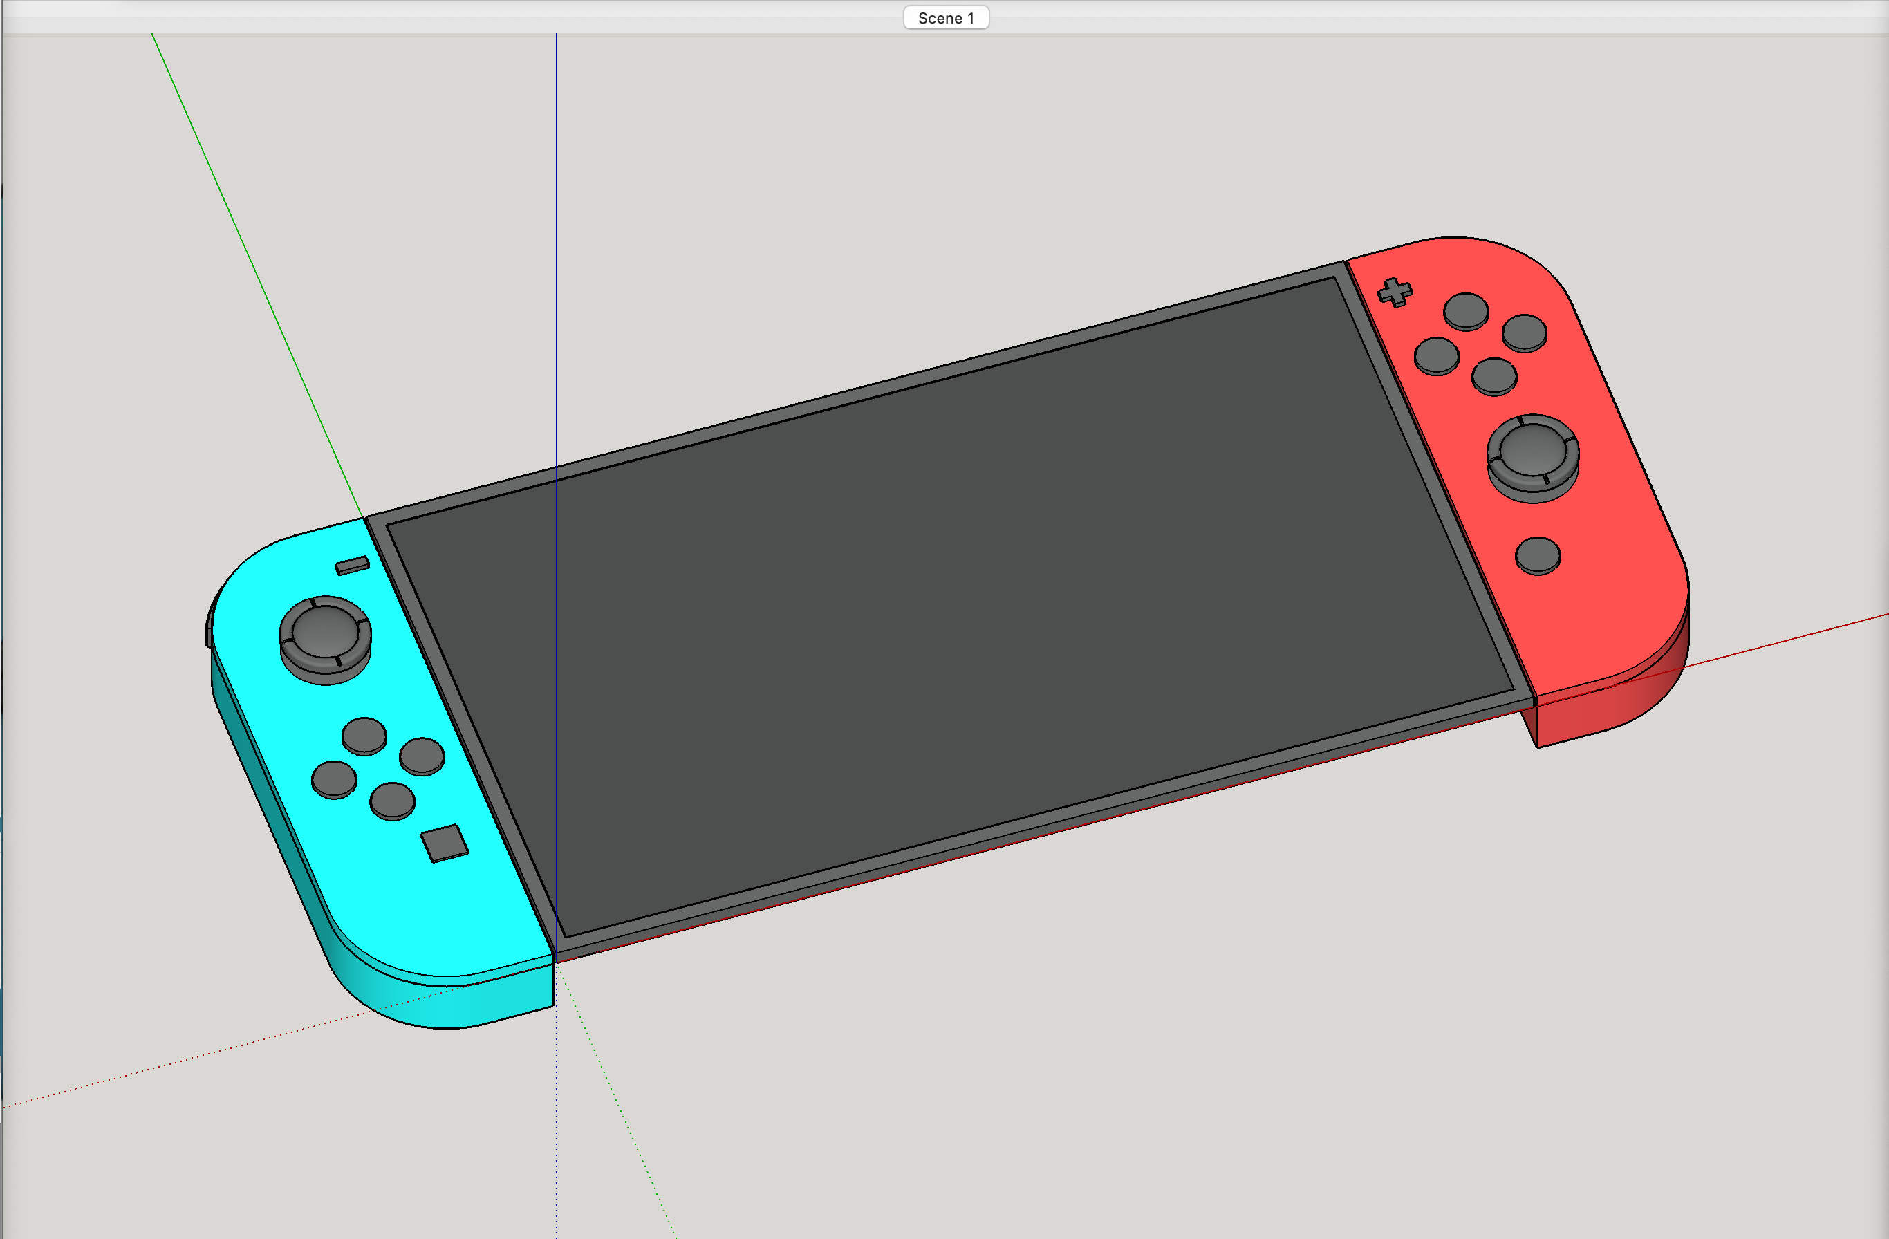This screenshot has width=1889, height=1239.
Task: Open the Scene 1 tab
Action: pyautogui.click(x=945, y=17)
